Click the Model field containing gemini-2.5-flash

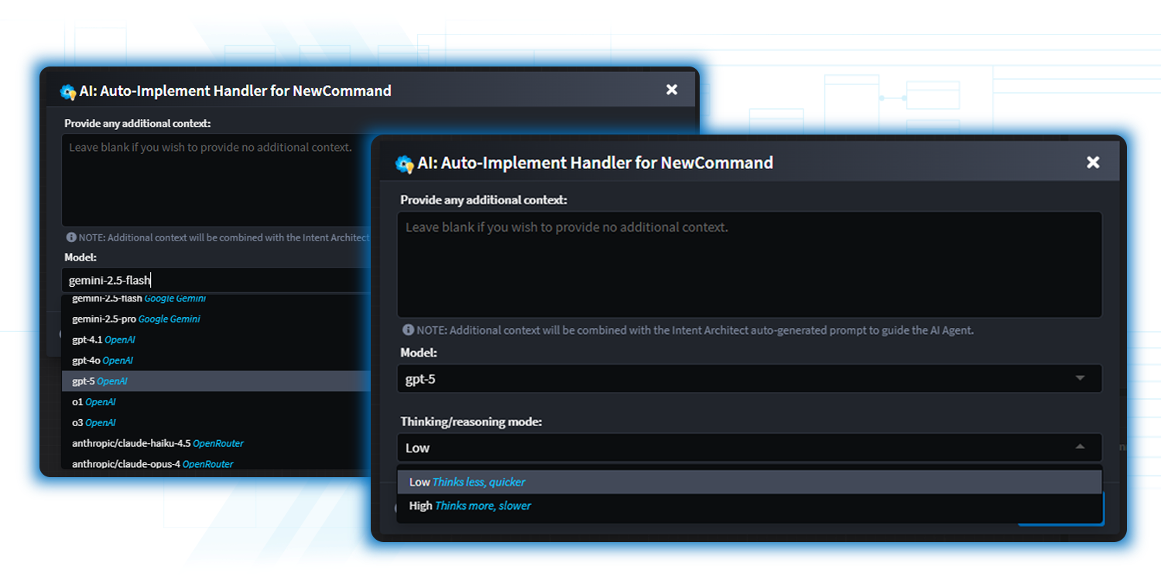coord(216,280)
